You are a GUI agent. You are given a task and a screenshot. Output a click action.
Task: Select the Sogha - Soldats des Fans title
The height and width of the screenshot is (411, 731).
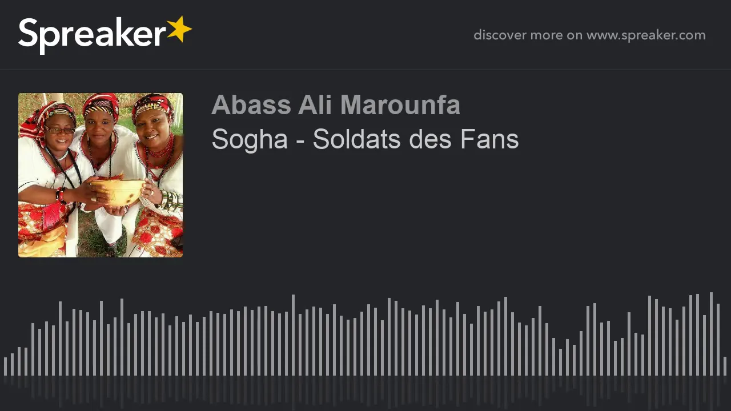365,139
